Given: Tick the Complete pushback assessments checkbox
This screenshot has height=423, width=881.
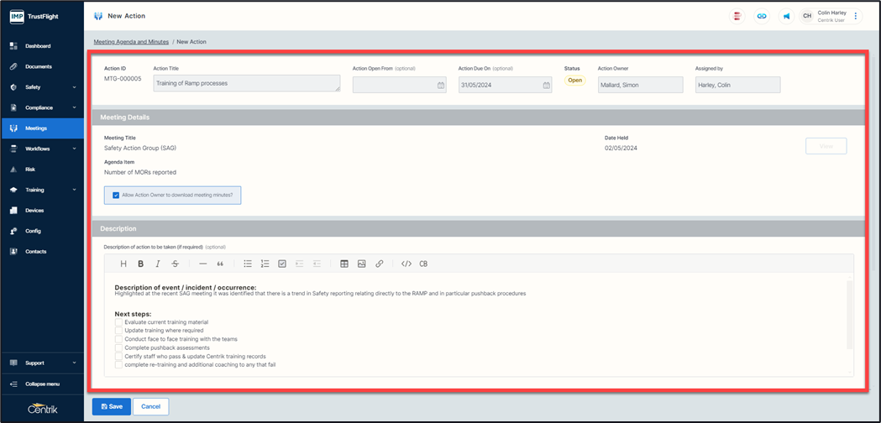Looking at the screenshot, I should tap(118, 347).
